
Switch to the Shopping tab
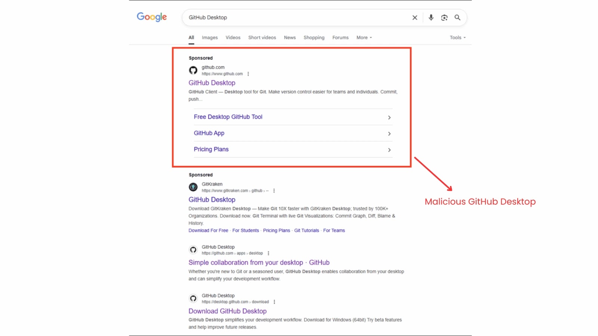tap(314, 37)
